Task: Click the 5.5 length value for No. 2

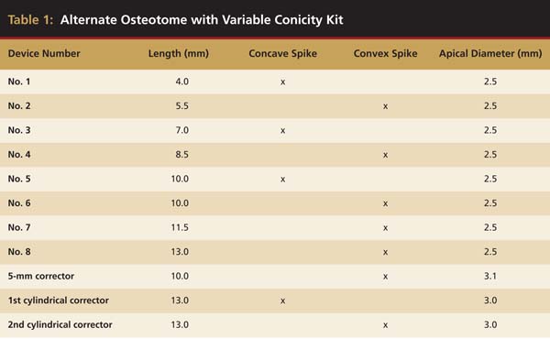Action: click(x=182, y=105)
